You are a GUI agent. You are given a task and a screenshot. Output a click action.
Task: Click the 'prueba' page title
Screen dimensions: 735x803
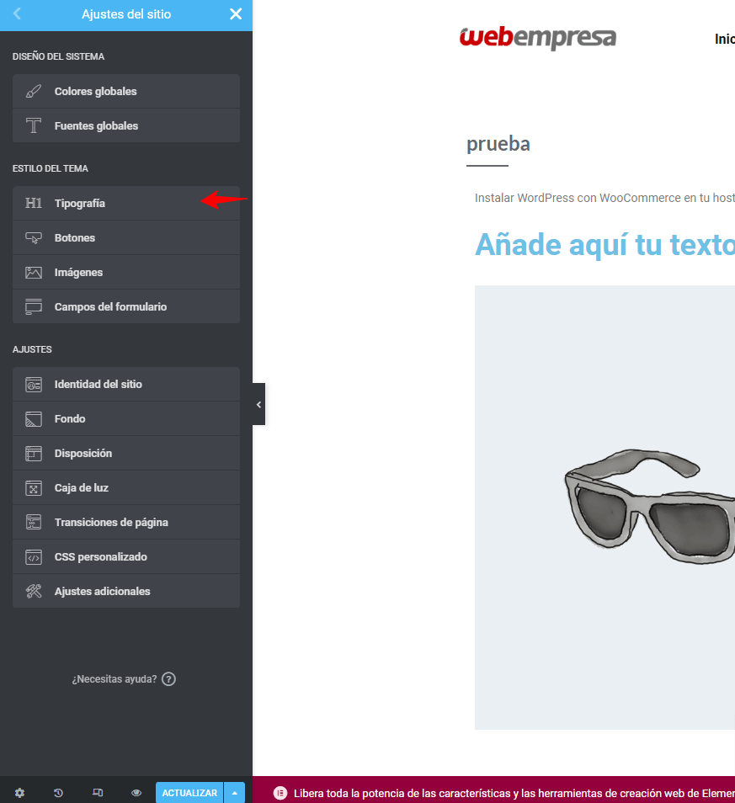click(498, 144)
